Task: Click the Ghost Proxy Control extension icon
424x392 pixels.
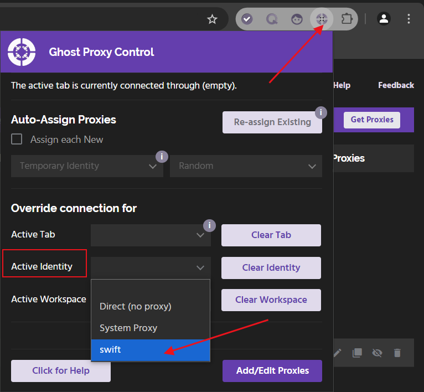Action: click(322, 19)
